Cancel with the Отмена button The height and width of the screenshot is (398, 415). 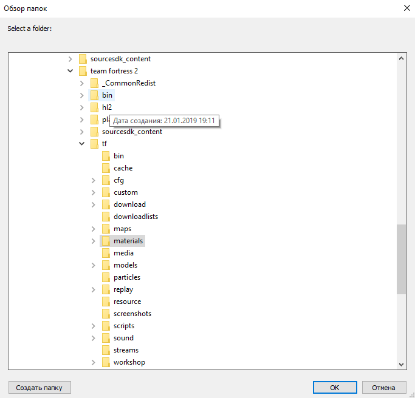click(x=384, y=388)
